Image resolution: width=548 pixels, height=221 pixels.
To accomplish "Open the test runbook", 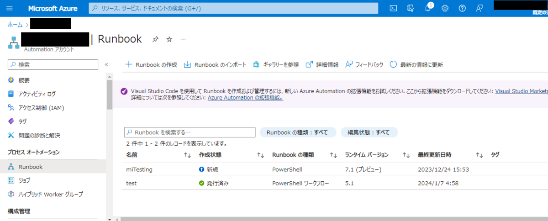I will pos(132,184).
